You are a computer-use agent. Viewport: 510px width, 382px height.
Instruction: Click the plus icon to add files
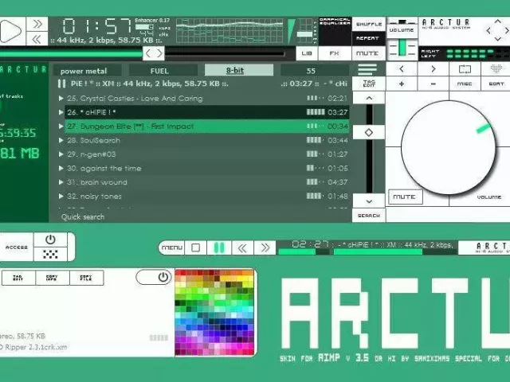401,84
